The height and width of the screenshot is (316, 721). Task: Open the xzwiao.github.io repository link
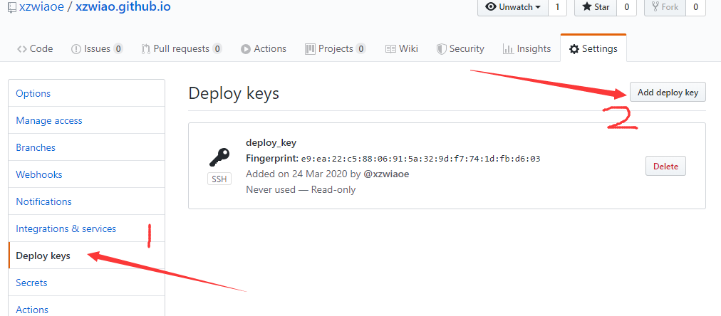123,7
